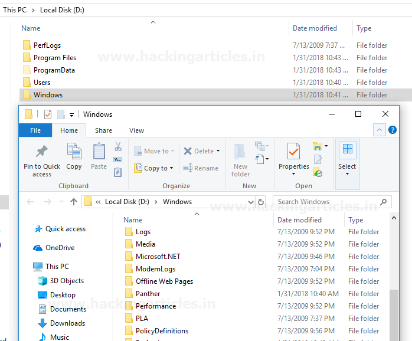
Task: Click the Cut scissors icon
Action: (x=118, y=146)
